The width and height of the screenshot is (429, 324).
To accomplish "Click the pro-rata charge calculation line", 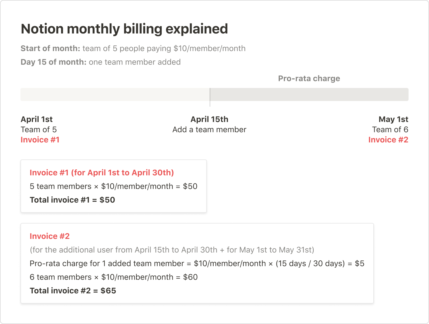I will pos(197,264).
